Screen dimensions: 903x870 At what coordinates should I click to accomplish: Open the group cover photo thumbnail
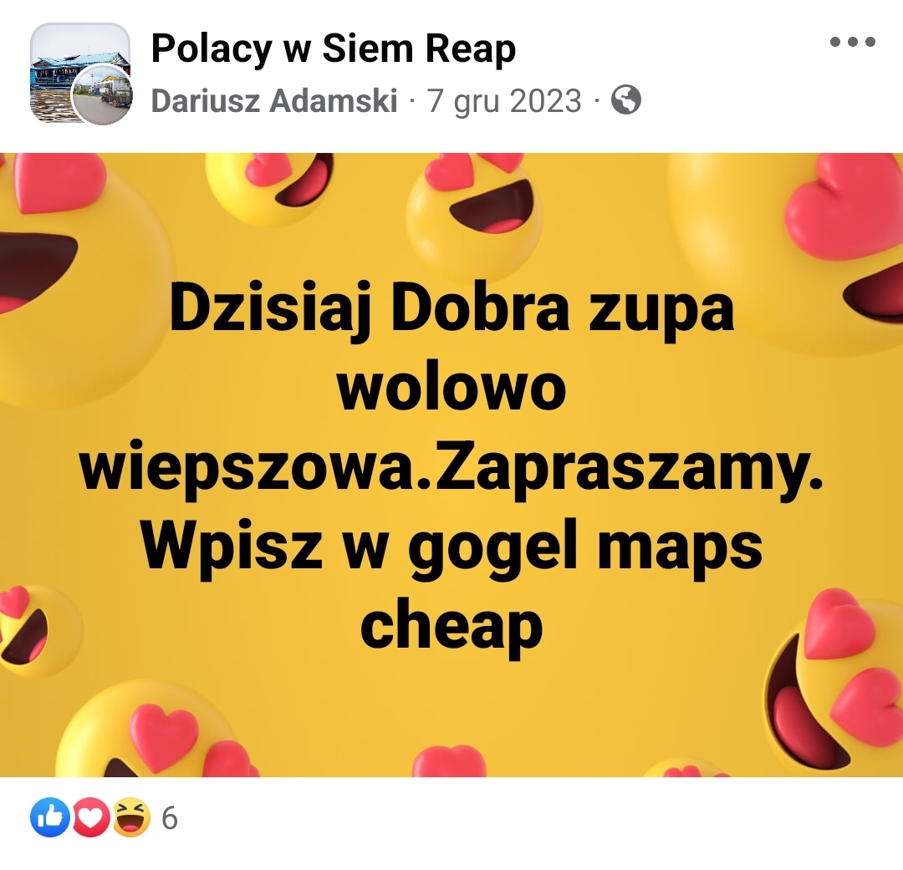point(79,72)
